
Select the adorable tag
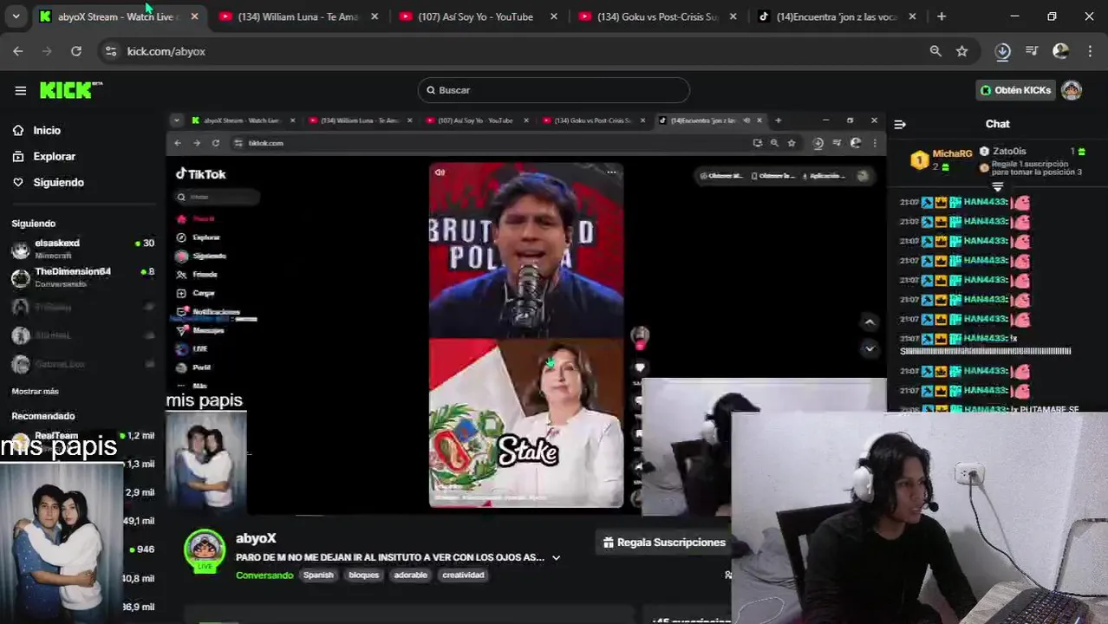click(410, 575)
